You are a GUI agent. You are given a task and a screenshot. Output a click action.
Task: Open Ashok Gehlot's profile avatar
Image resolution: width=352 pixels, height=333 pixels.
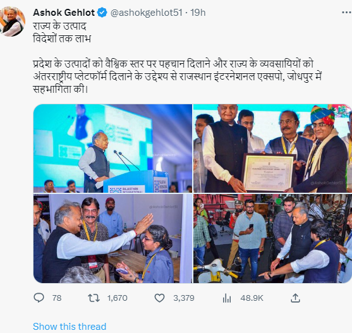coord(13,21)
